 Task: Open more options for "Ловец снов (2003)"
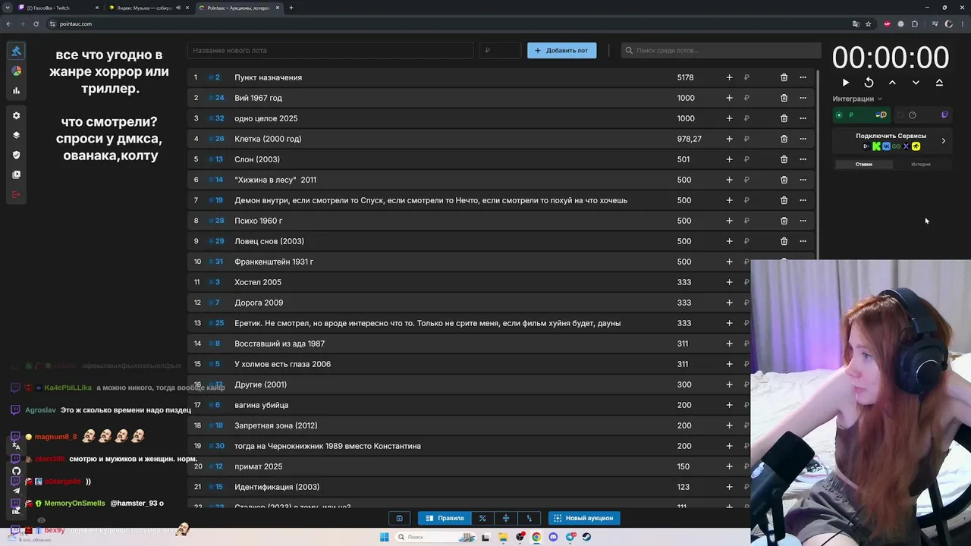pos(803,241)
